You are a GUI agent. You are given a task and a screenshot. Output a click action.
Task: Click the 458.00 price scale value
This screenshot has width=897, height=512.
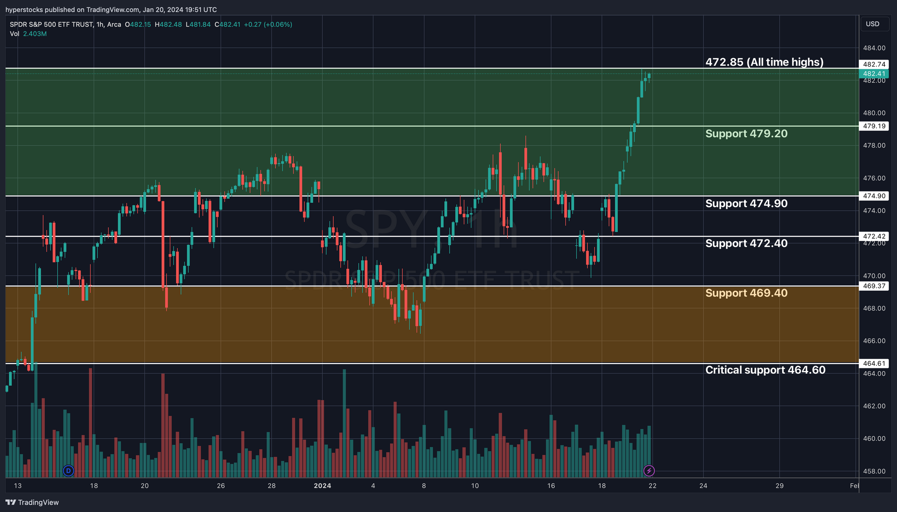pos(874,471)
